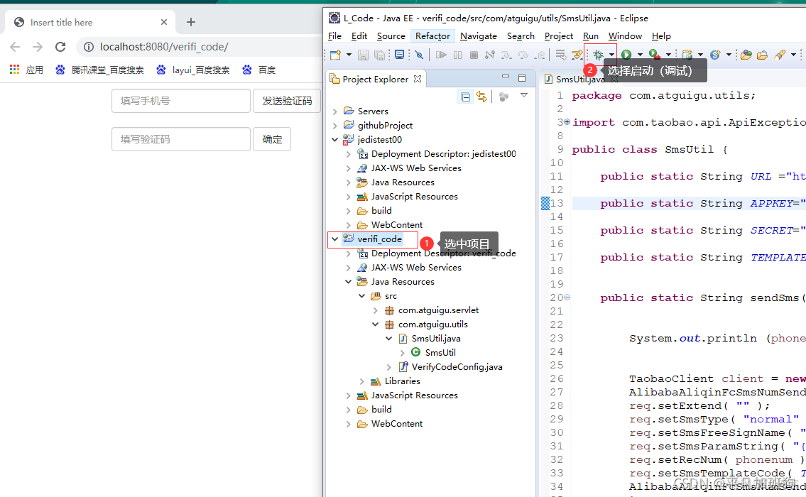
Task: Click the new server globe icon
Action: coord(687,55)
